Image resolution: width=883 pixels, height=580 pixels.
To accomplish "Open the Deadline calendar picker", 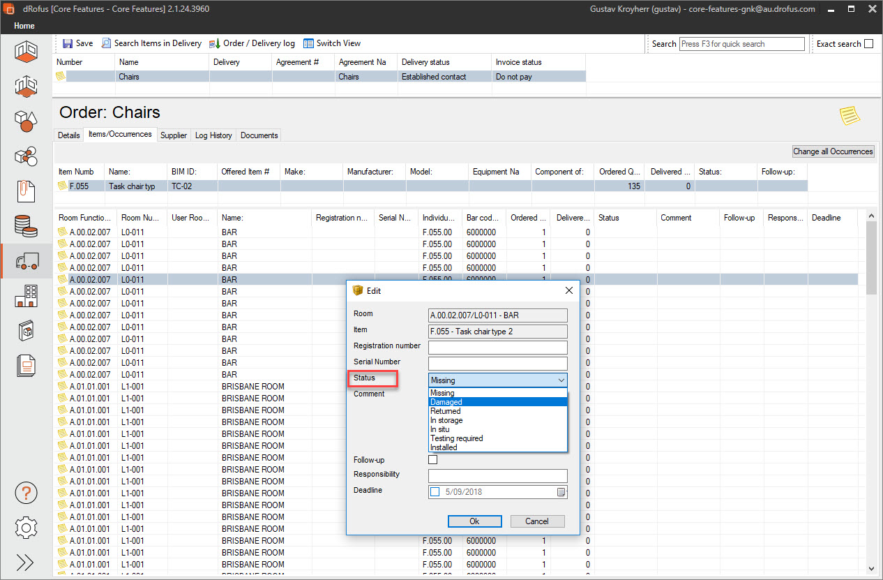I will (561, 492).
